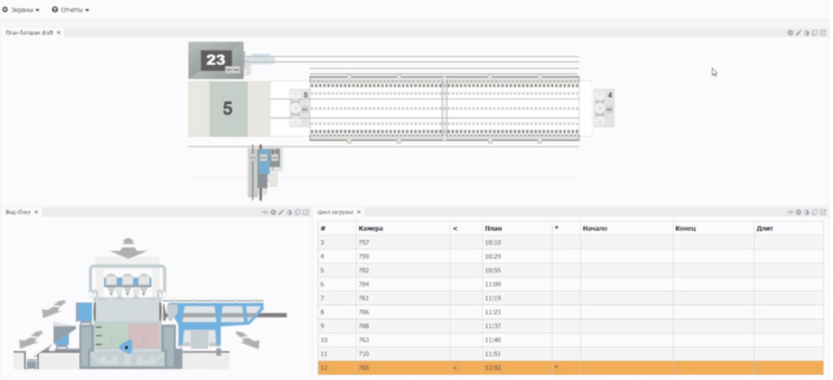Open План батареи panel in external window
This screenshot has height=380, width=833.
823,33
